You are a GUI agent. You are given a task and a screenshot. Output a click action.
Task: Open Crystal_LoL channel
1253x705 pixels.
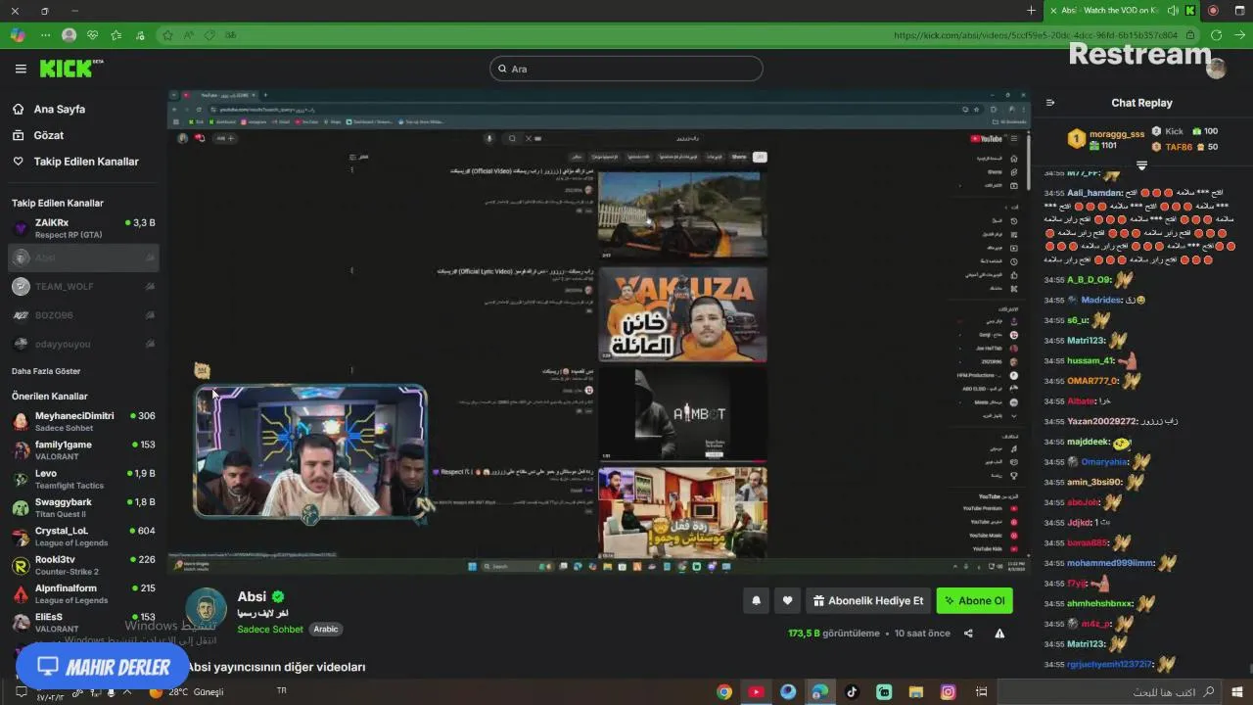(83, 537)
